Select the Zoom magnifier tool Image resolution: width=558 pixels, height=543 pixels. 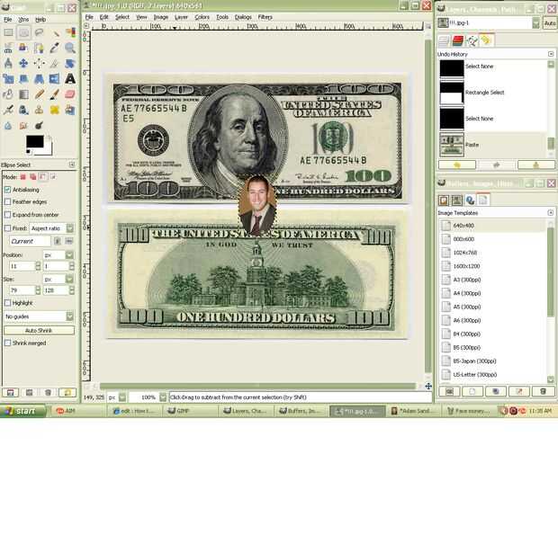click(70, 48)
